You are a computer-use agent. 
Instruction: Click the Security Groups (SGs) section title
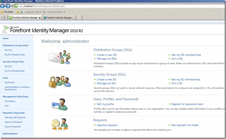pyautogui.click(x=109, y=74)
